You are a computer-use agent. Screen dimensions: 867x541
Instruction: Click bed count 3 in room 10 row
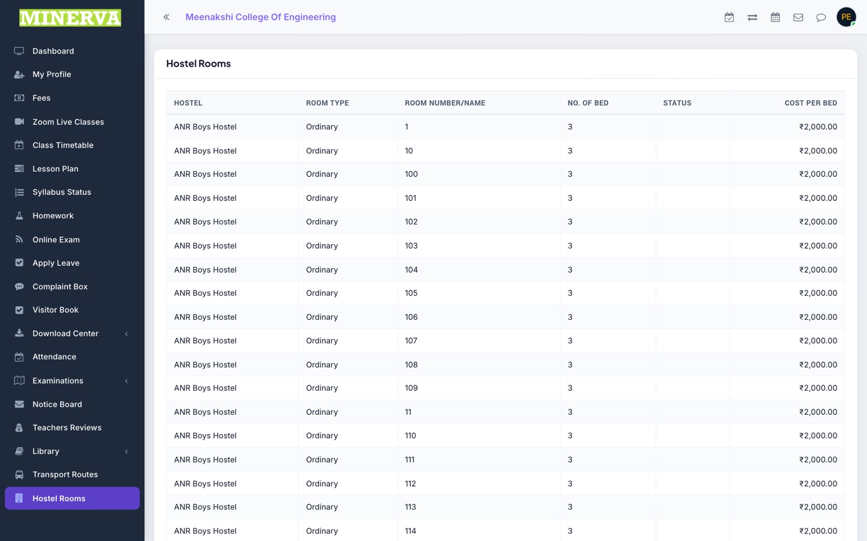pos(570,151)
